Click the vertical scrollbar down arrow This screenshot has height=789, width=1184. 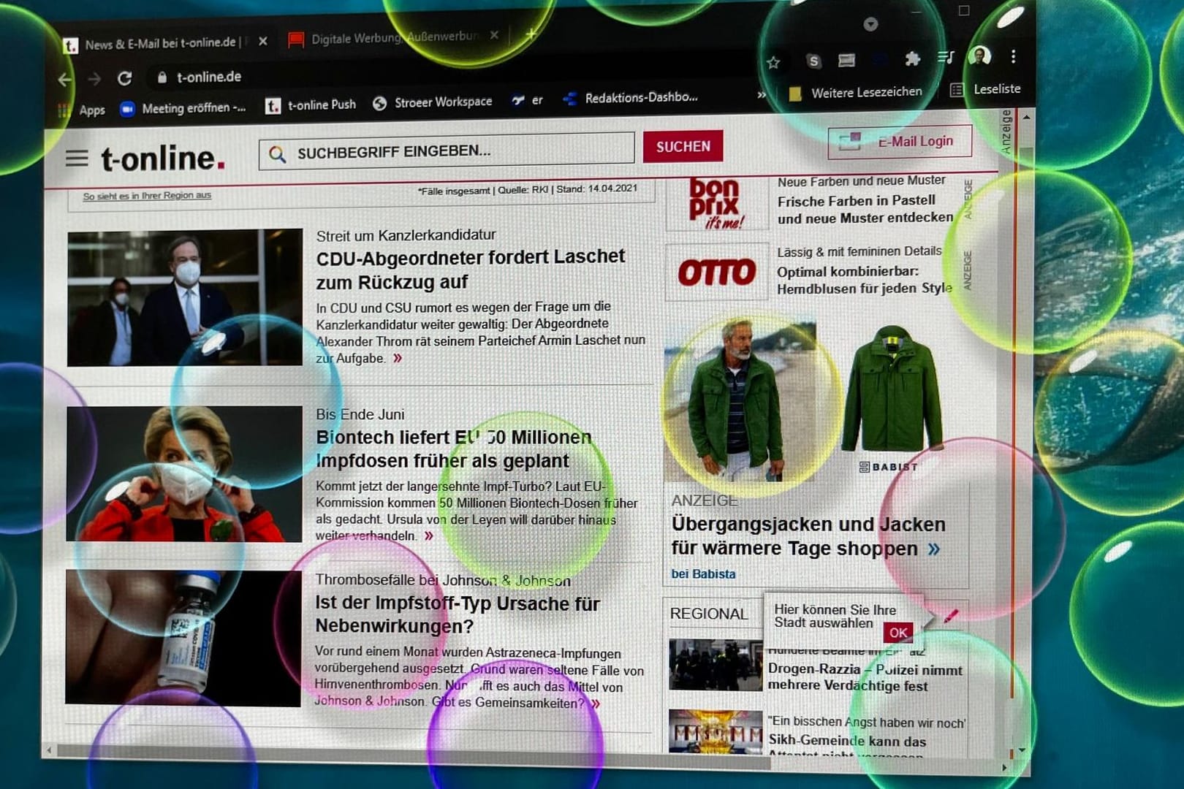pos(1022,750)
